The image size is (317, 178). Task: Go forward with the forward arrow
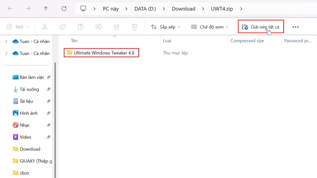click(28, 8)
